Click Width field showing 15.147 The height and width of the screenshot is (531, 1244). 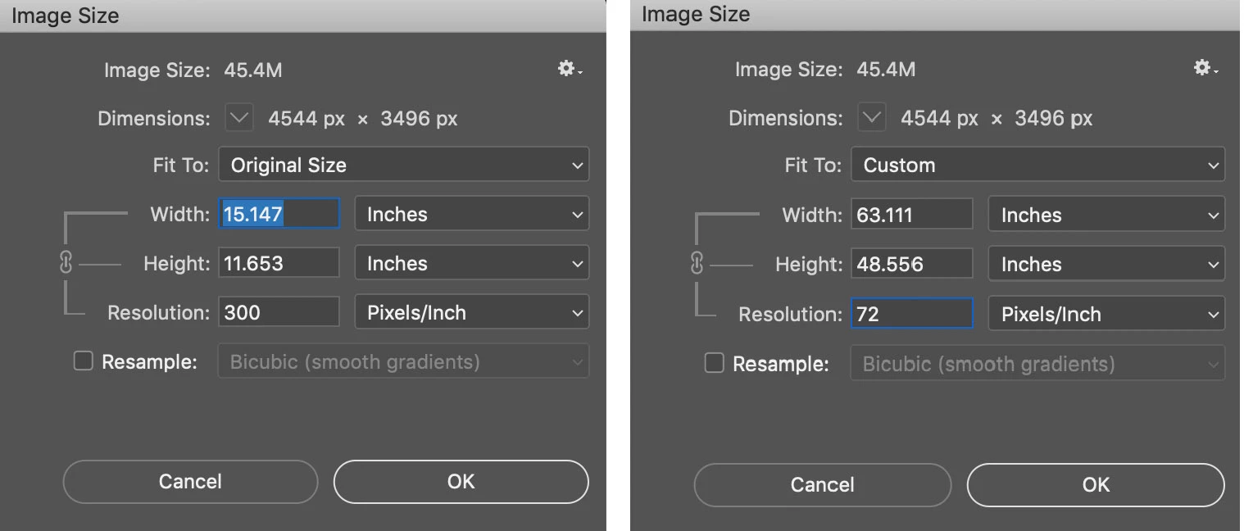tap(279, 215)
